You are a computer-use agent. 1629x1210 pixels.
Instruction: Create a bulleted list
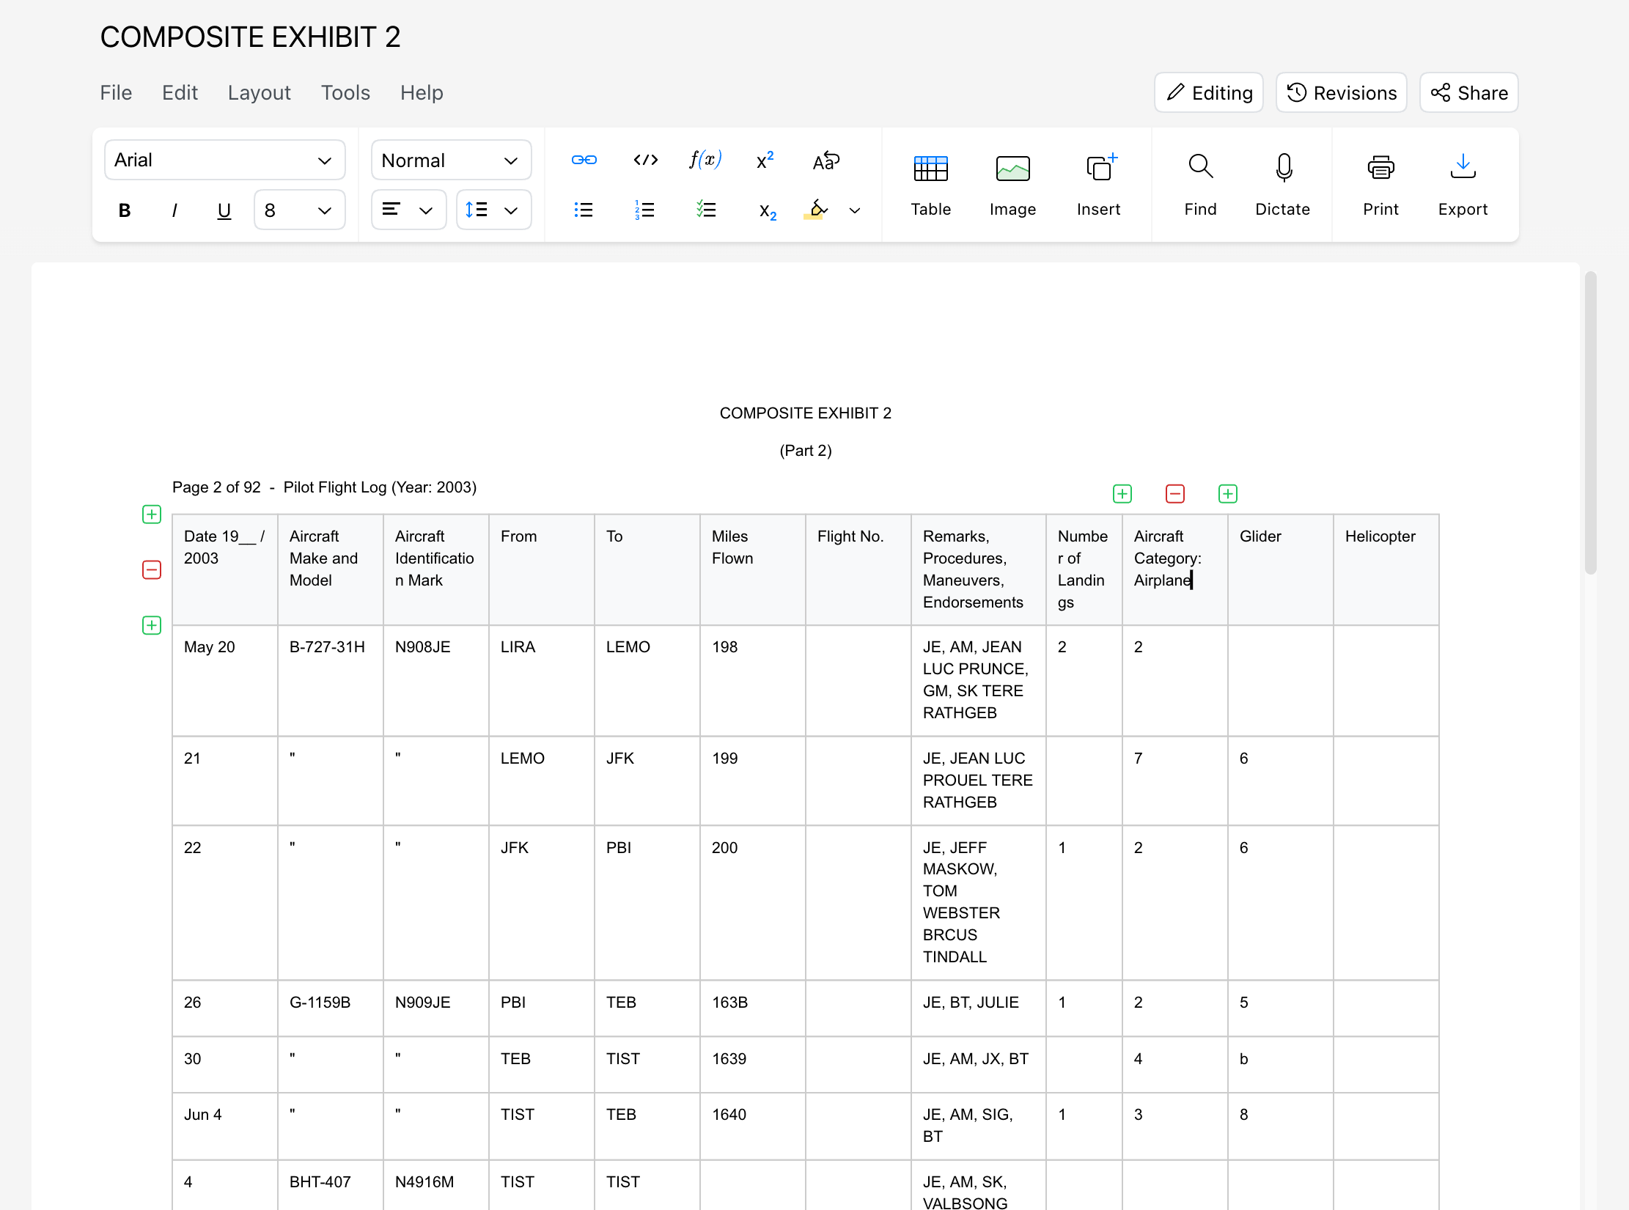coord(584,210)
